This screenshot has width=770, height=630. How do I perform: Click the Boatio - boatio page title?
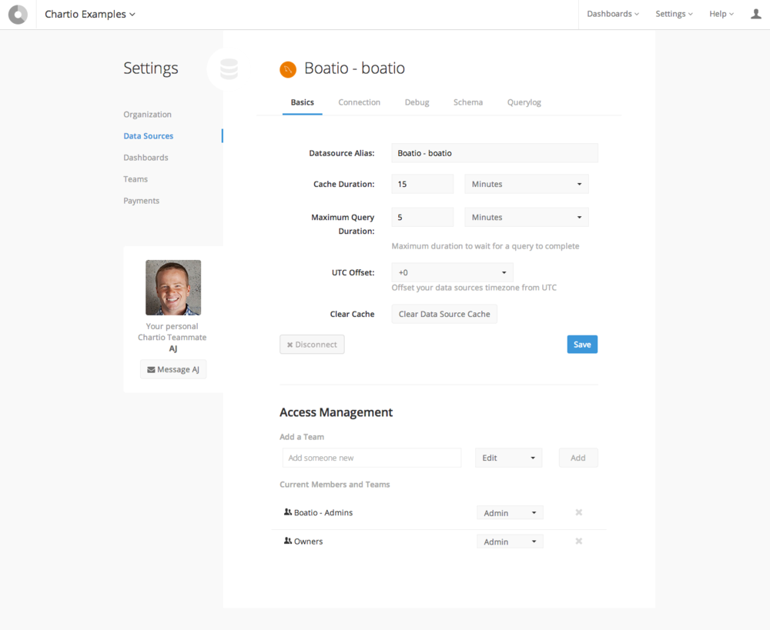coord(354,68)
